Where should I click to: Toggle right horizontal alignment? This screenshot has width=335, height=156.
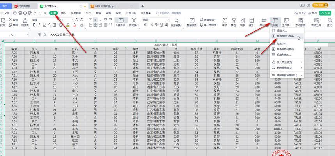point(100,25)
